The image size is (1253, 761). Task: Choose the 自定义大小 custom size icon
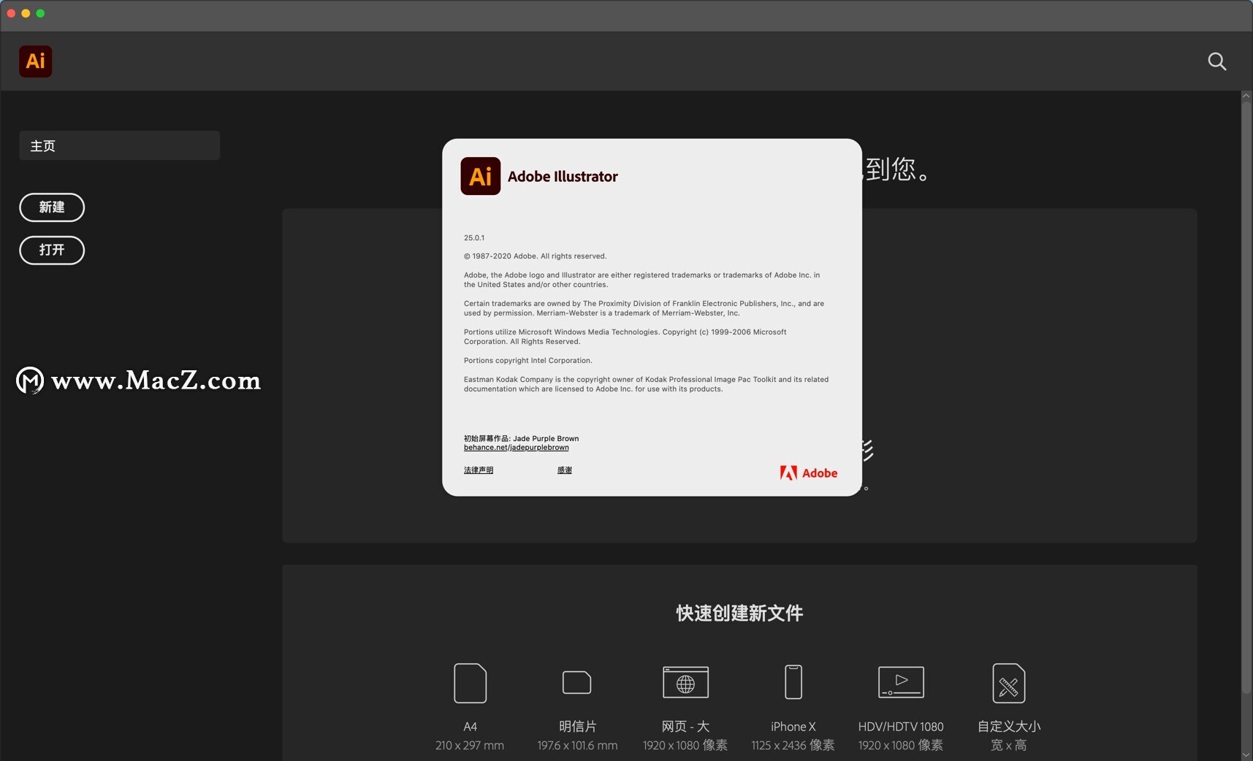[1008, 683]
